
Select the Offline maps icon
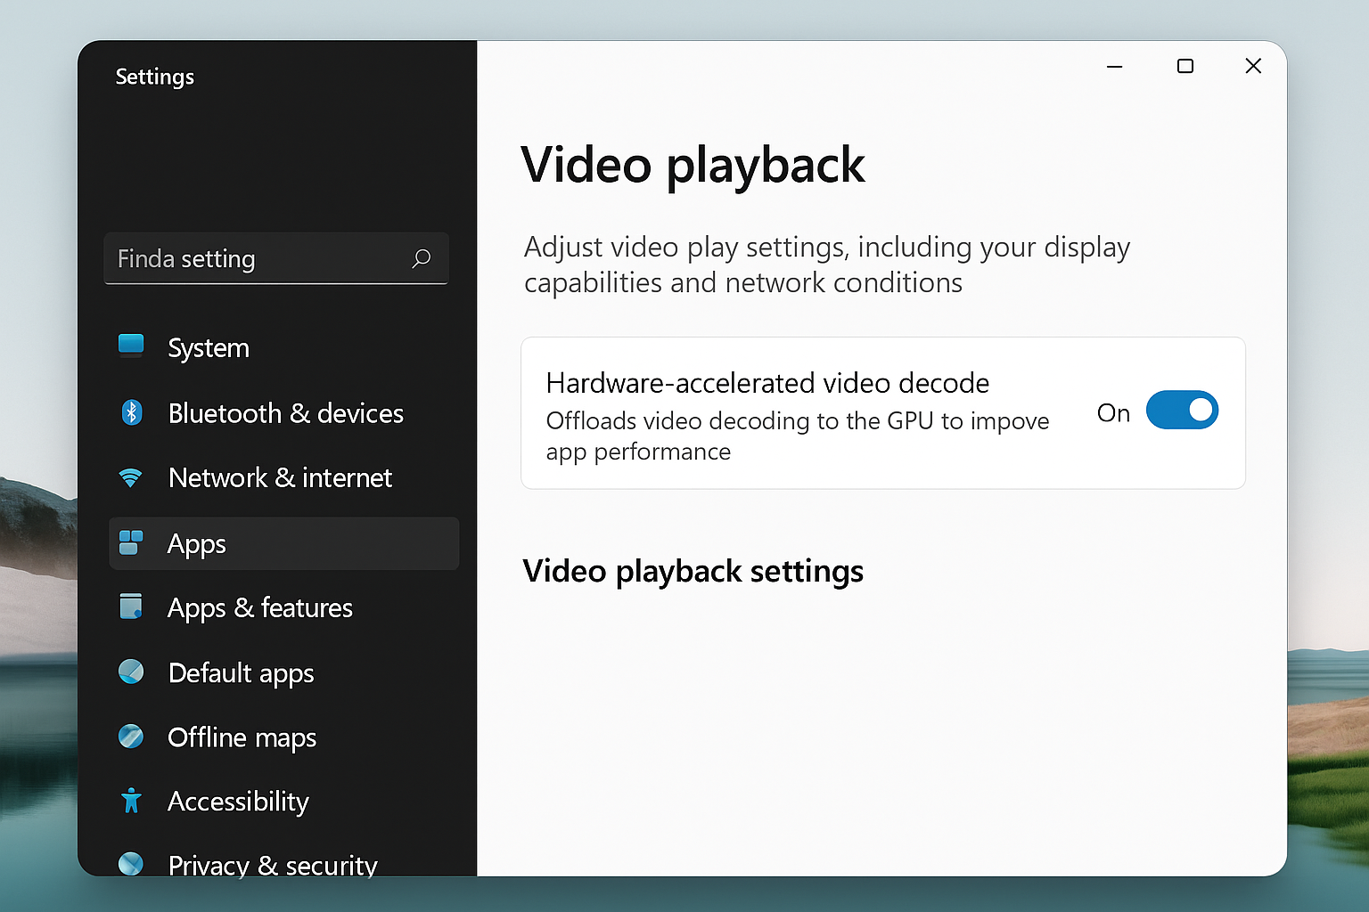click(x=131, y=737)
